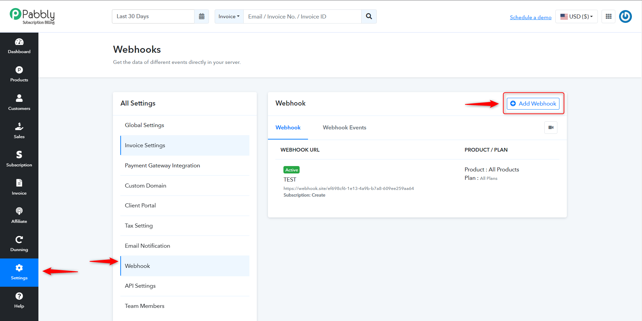This screenshot has height=321, width=642.
Task: Open the Dashboard sidebar icon
Action: coord(19,42)
